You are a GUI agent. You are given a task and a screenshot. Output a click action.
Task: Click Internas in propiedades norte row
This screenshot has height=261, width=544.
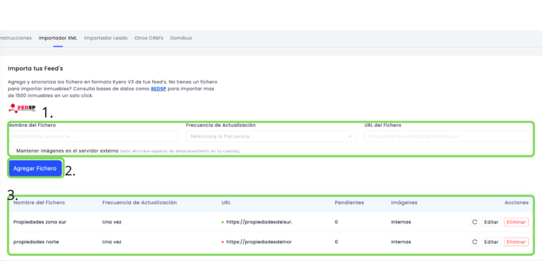point(401,242)
